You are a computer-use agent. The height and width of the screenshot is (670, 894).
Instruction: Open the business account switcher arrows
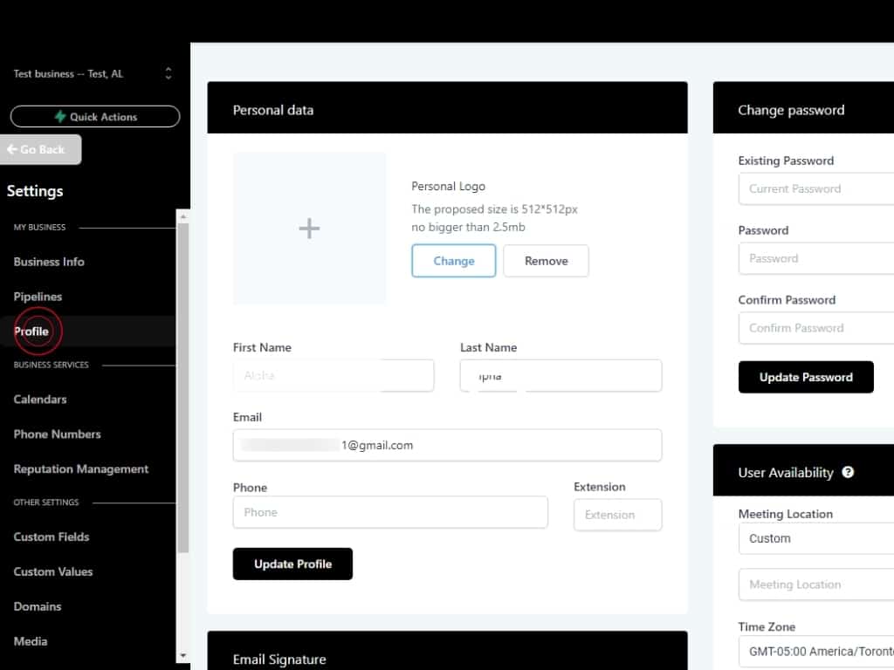click(168, 74)
